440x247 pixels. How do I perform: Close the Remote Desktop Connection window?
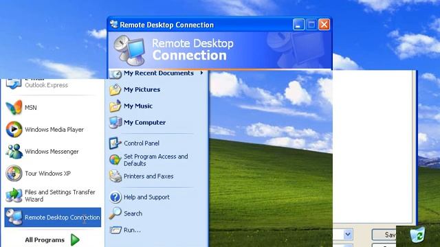coord(324,25)
